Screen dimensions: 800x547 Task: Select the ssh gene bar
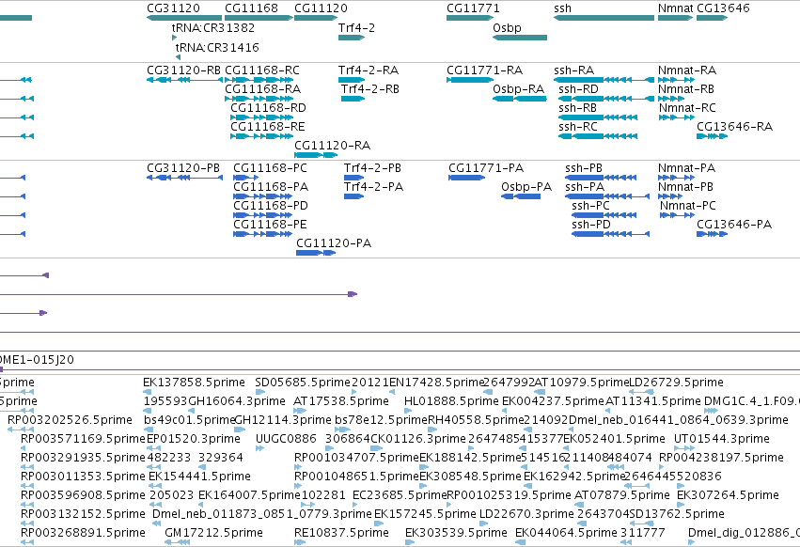604,18
